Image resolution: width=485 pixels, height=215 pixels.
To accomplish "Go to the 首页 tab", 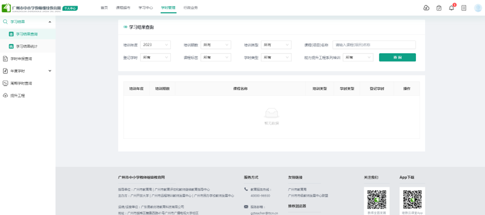I will [104, 8].
